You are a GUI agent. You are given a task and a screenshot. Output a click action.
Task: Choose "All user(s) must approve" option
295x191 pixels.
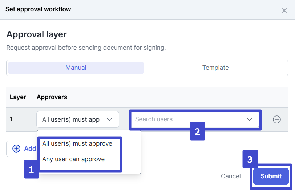point(77,143)
